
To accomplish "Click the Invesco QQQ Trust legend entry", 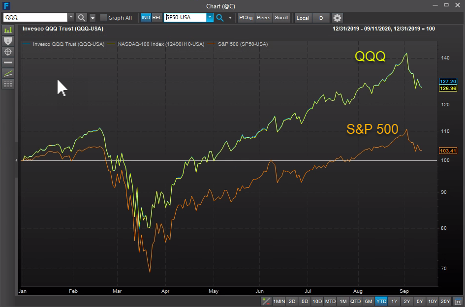I will click(x=64, y=44).
